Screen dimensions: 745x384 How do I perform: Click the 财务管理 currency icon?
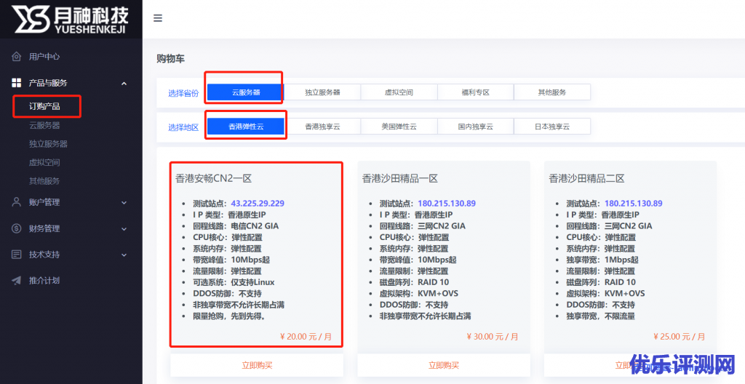pos(16,228)
